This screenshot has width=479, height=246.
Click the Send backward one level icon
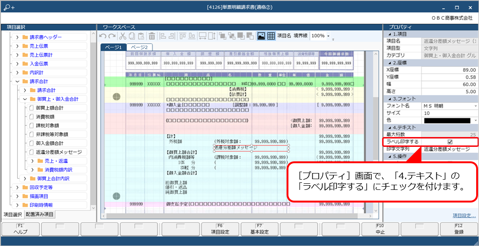tap(250, 36)
